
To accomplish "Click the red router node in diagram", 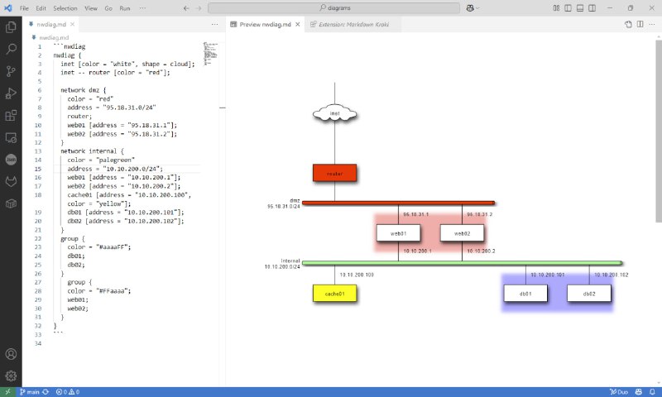I will (335, 173).
